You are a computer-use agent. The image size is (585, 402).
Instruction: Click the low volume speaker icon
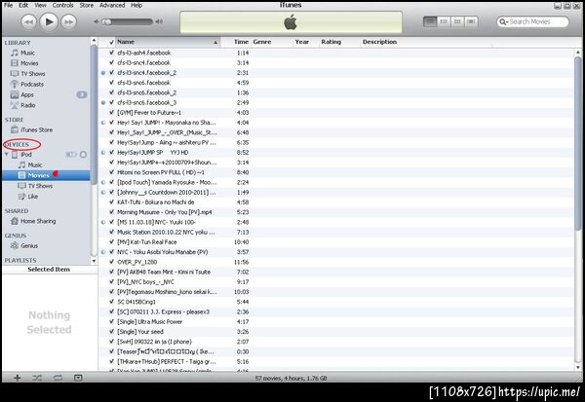pyautogui.click(x=97, y=21)
